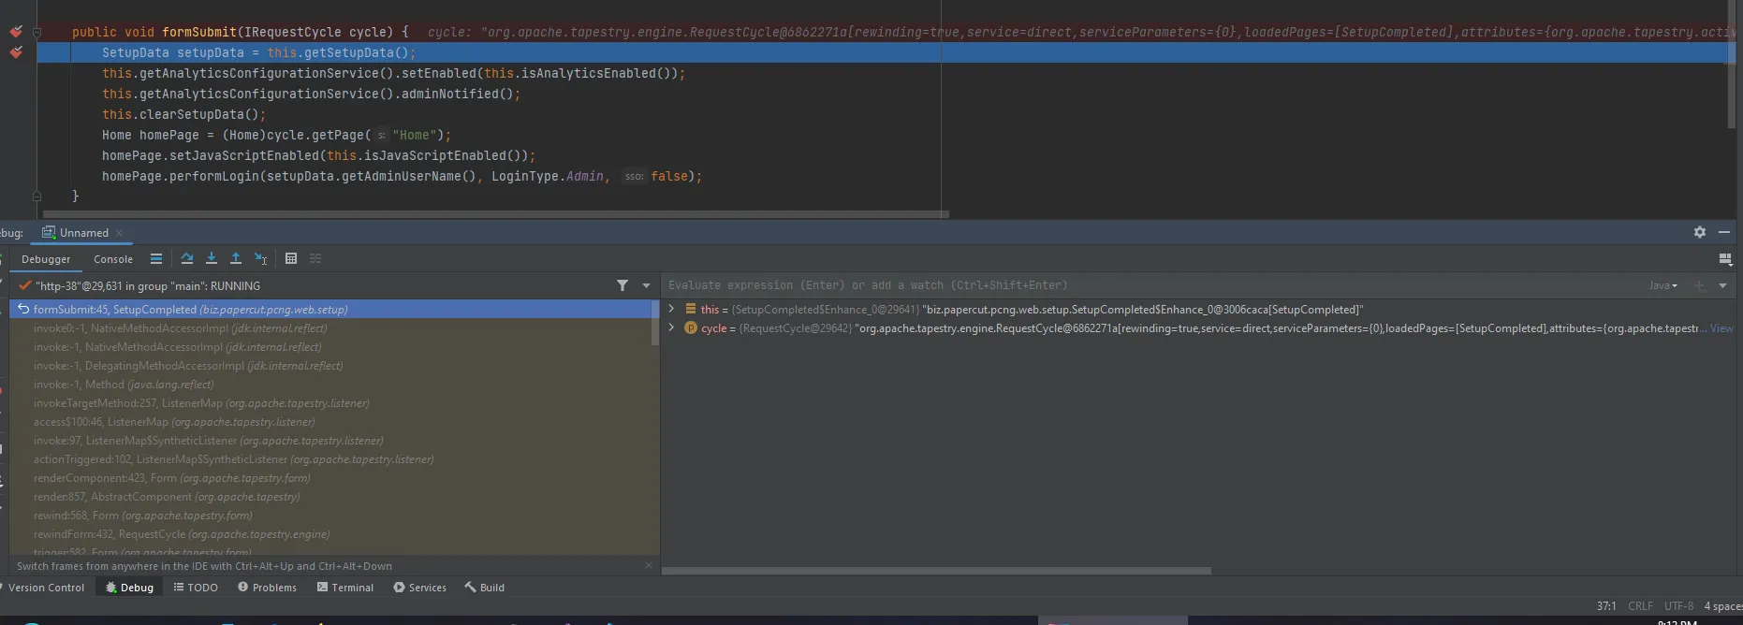
Task: Open Debug panel settings gear
Action: tap(1700, 232)
